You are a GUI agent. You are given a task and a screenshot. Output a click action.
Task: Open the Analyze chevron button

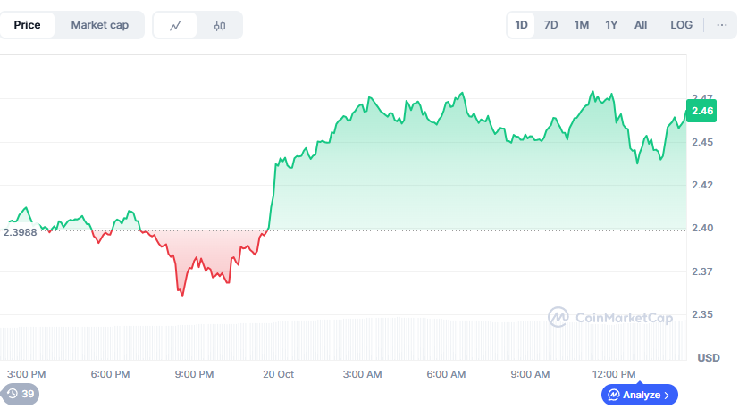click(641, 394)
